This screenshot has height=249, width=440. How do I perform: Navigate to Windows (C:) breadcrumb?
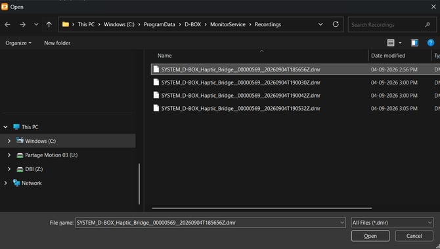[x=119, y=24]
